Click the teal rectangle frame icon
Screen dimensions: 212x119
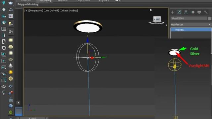pyautogui.click(x=4, y=80)
